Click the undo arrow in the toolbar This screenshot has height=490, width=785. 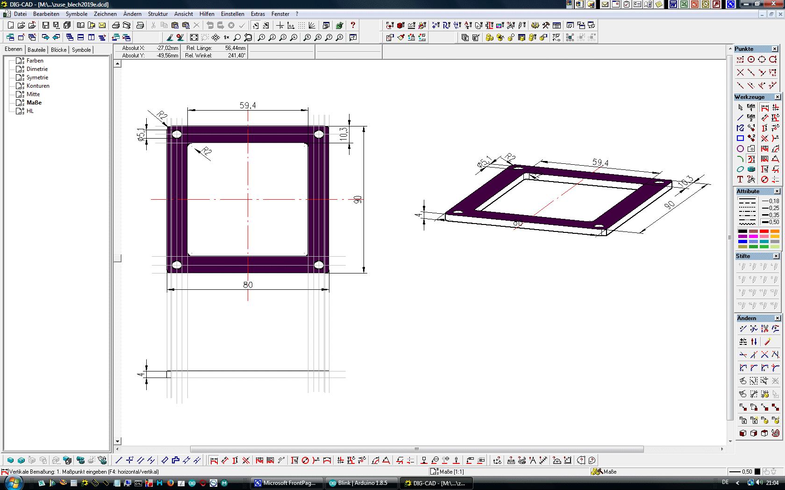point(210,25)
